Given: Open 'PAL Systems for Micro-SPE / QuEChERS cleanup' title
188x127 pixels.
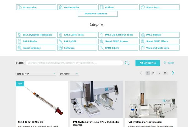Looking at the screenshot, I should tap(96, 124).
